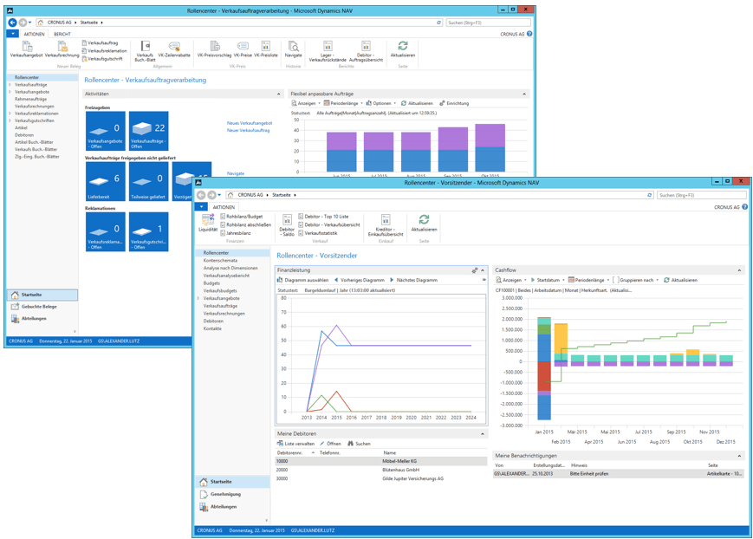Image resolution: width=753 pixels, height=539 pixels.
Task: Open the Lieferbereit tile
Action: [106, 182]
